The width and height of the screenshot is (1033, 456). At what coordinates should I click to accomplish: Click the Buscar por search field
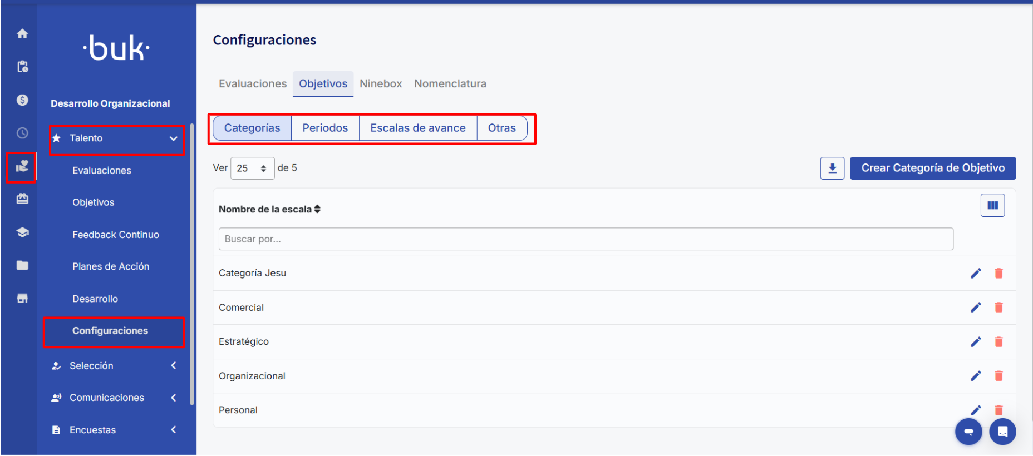click(x=586, y=239)
